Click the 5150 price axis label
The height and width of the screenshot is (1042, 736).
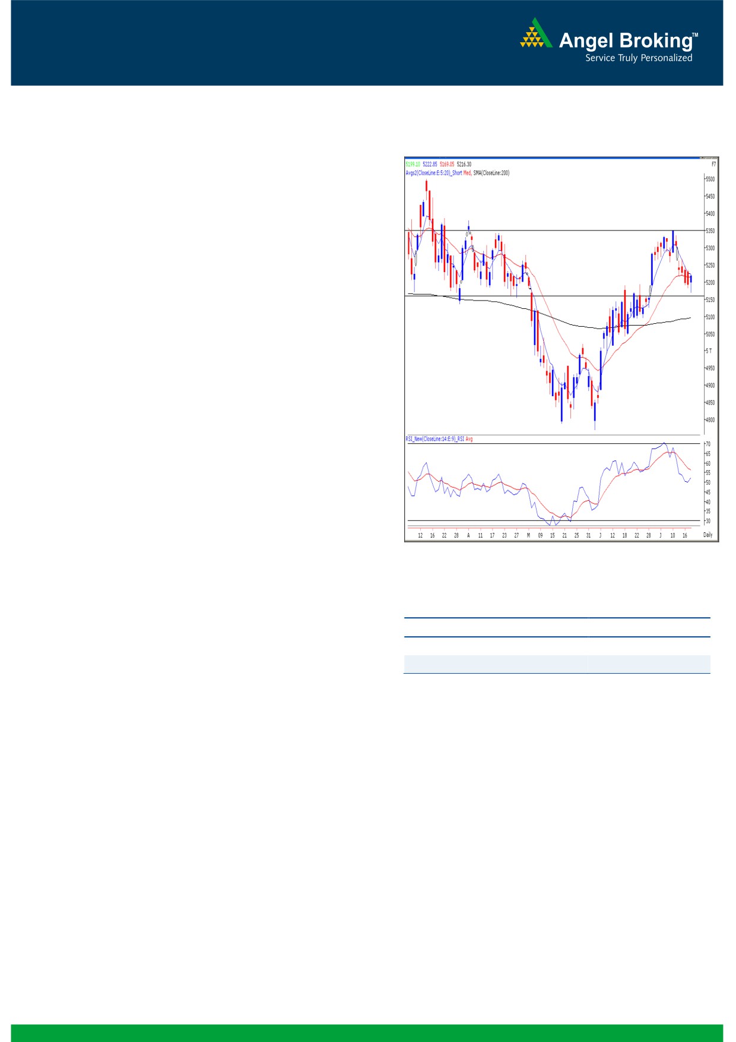click(x=710, y=300)
